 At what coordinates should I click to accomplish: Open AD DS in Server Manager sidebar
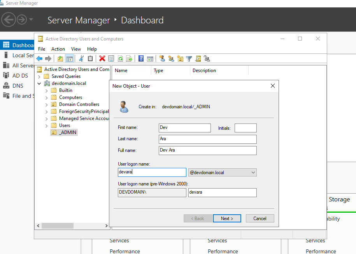17,76
